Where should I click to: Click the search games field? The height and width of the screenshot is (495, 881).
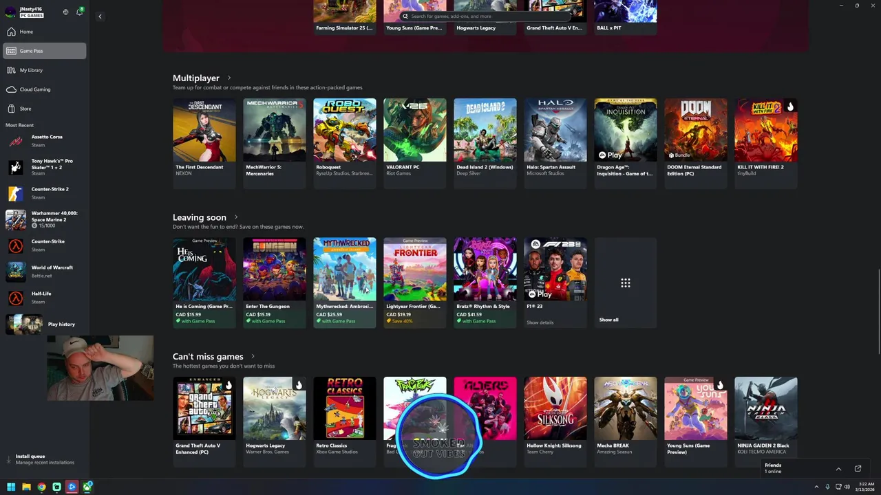[x=486, y=16]
